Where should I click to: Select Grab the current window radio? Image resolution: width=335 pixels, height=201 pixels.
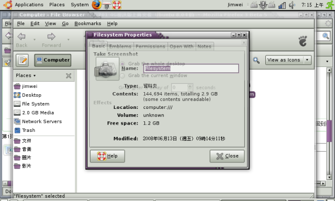122,75
